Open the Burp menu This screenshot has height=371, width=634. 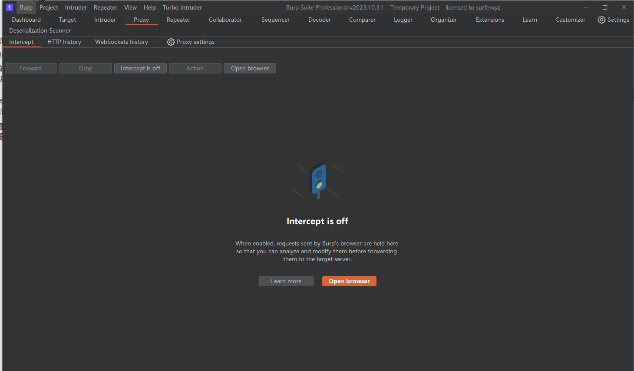26,7
